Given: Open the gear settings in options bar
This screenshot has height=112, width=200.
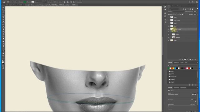Looking at the screenshot, I should click(x=74, y=2).
